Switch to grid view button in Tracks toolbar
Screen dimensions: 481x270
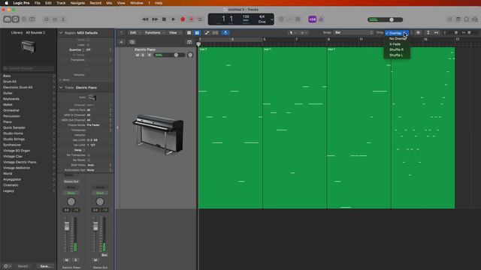click(189, 33)
